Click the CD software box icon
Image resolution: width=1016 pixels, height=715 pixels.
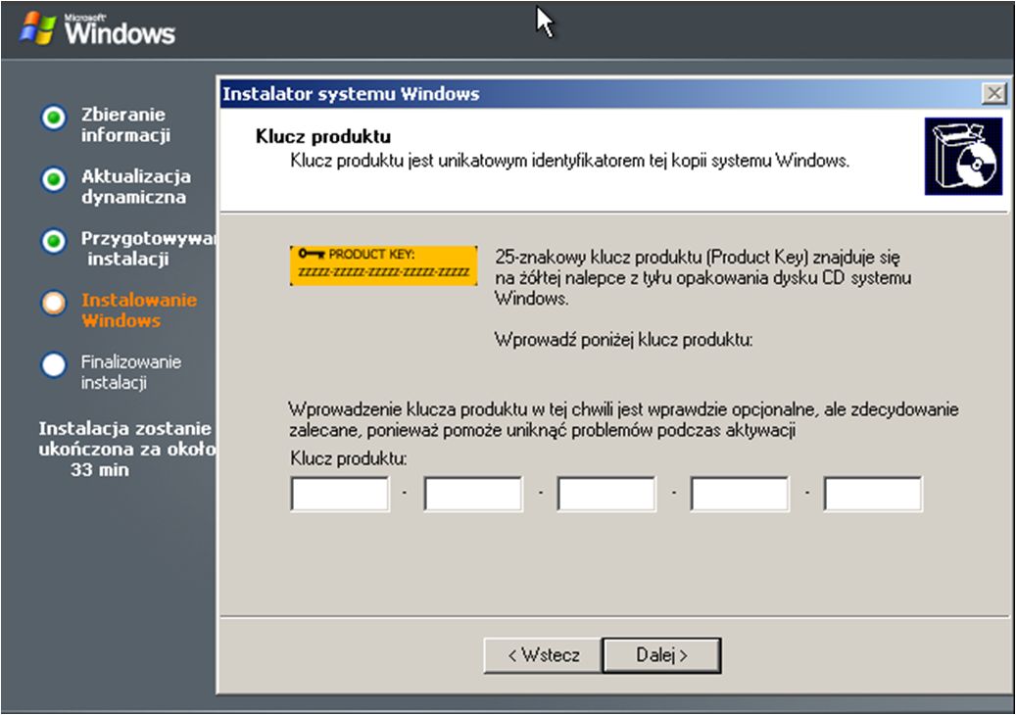point(963,157)
